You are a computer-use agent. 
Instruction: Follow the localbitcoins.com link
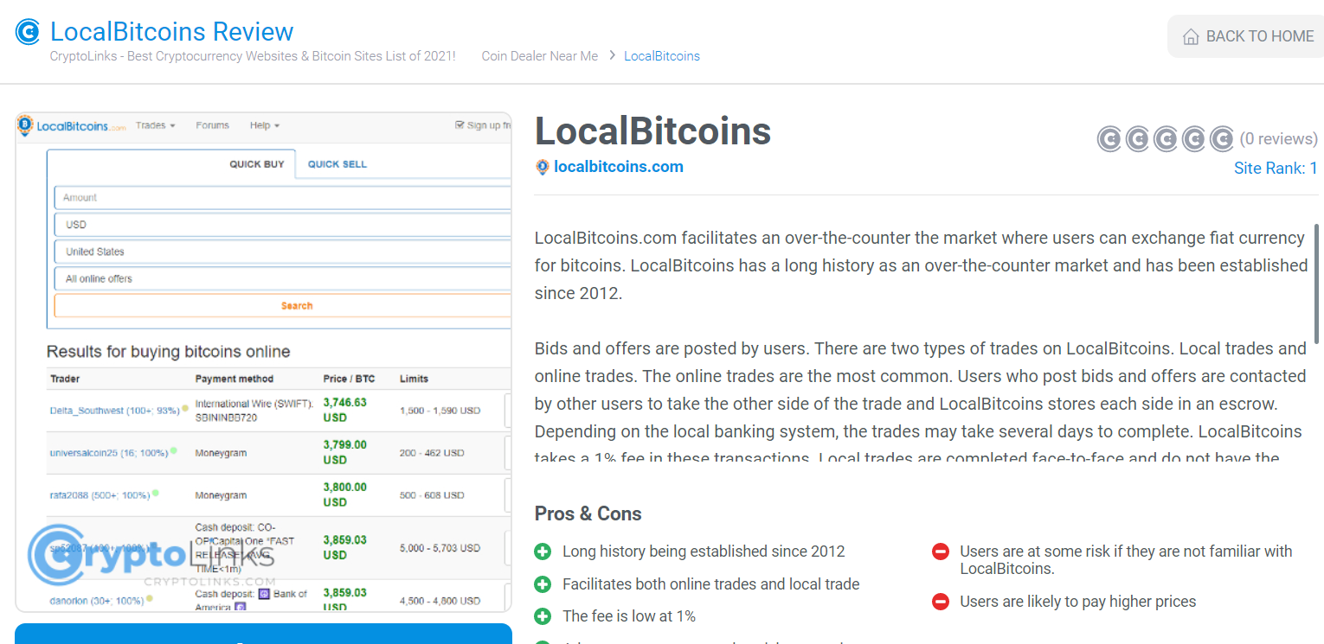pyautogui.click(x=618, y=167)
